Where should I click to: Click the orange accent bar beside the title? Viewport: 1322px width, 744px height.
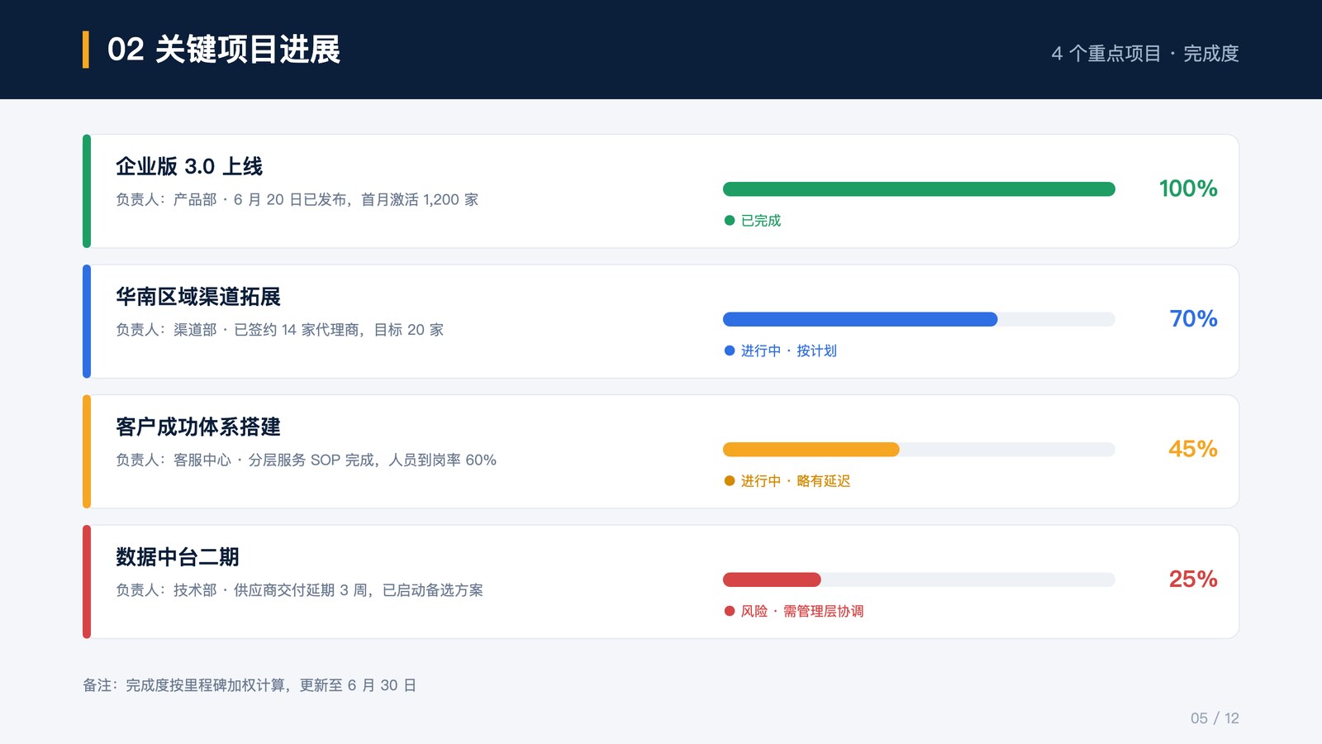(x=86, y=50)
